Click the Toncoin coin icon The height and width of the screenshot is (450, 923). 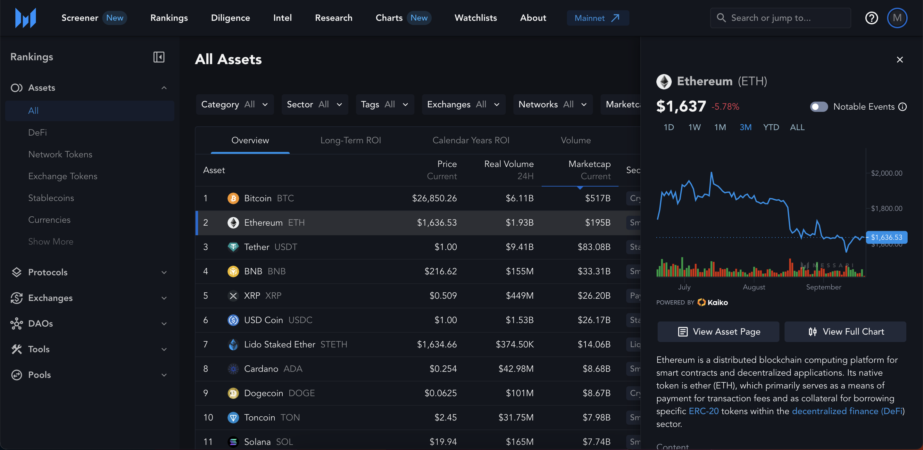click(233, 417)
